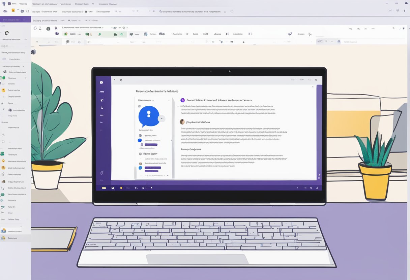Click the white square icon in laptop's bottom taskbar
410x280 pixels.
pyautogui.click(x=113, y=188)
